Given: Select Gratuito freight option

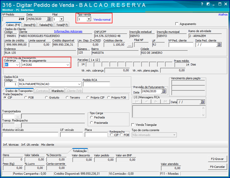Looking at the screenshot, I should 46,97.
